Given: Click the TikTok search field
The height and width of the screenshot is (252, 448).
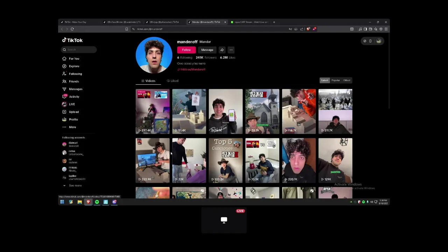Looking at the screenshot, I should (x=79, y=50).
